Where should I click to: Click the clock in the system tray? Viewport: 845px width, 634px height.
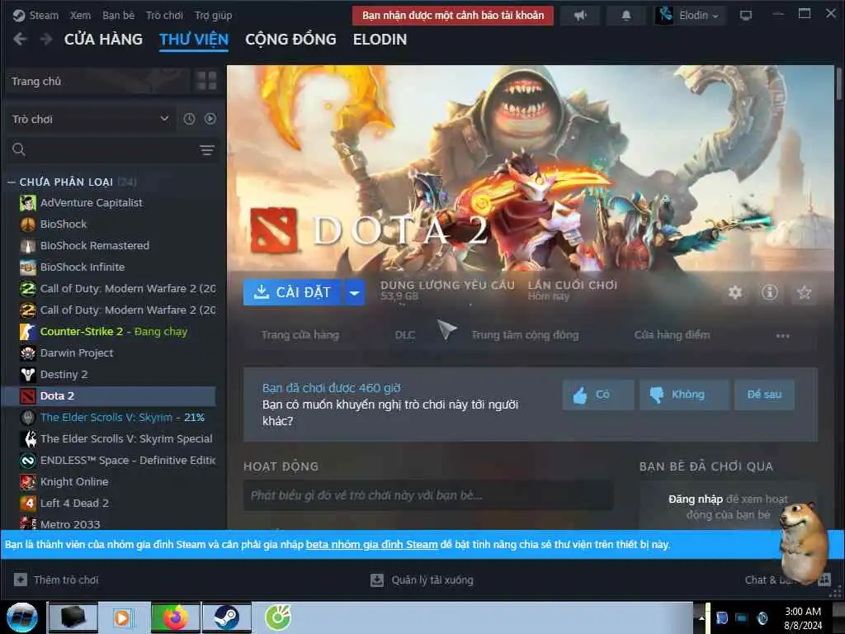tap(803, 618)
